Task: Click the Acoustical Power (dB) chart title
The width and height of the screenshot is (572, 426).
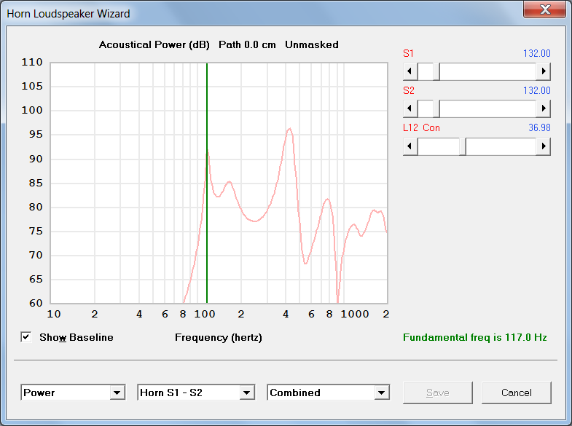Action: 154,45
